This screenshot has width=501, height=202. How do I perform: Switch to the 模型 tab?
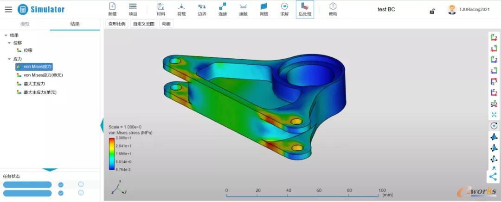coord(25,24)
